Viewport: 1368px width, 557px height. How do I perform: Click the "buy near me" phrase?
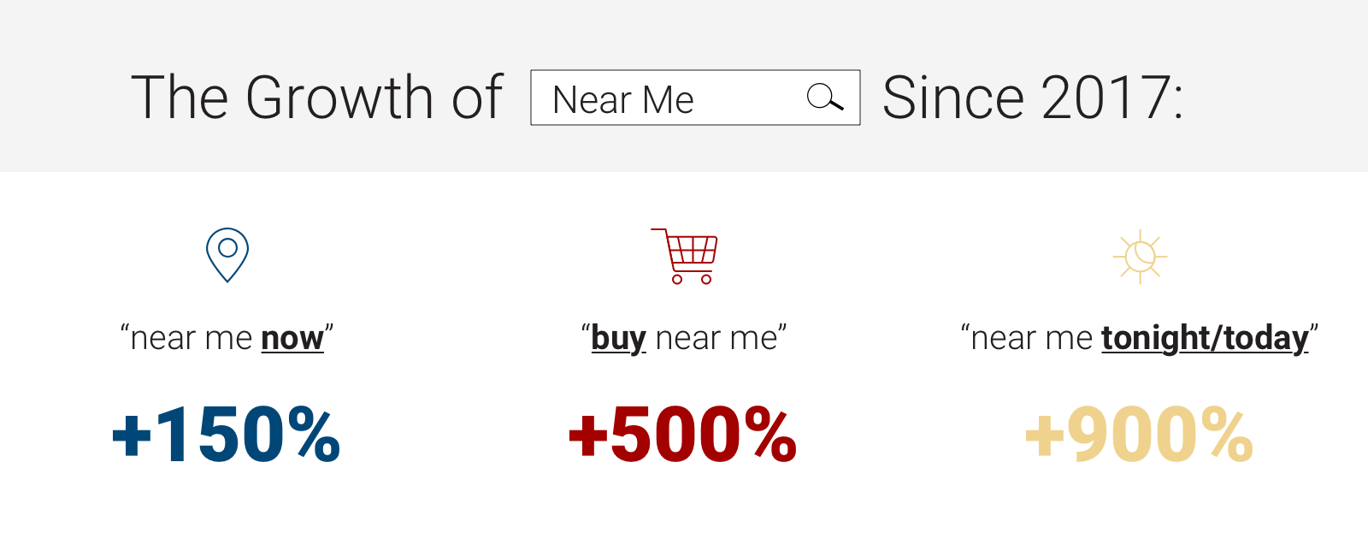[x=684, y=339]
